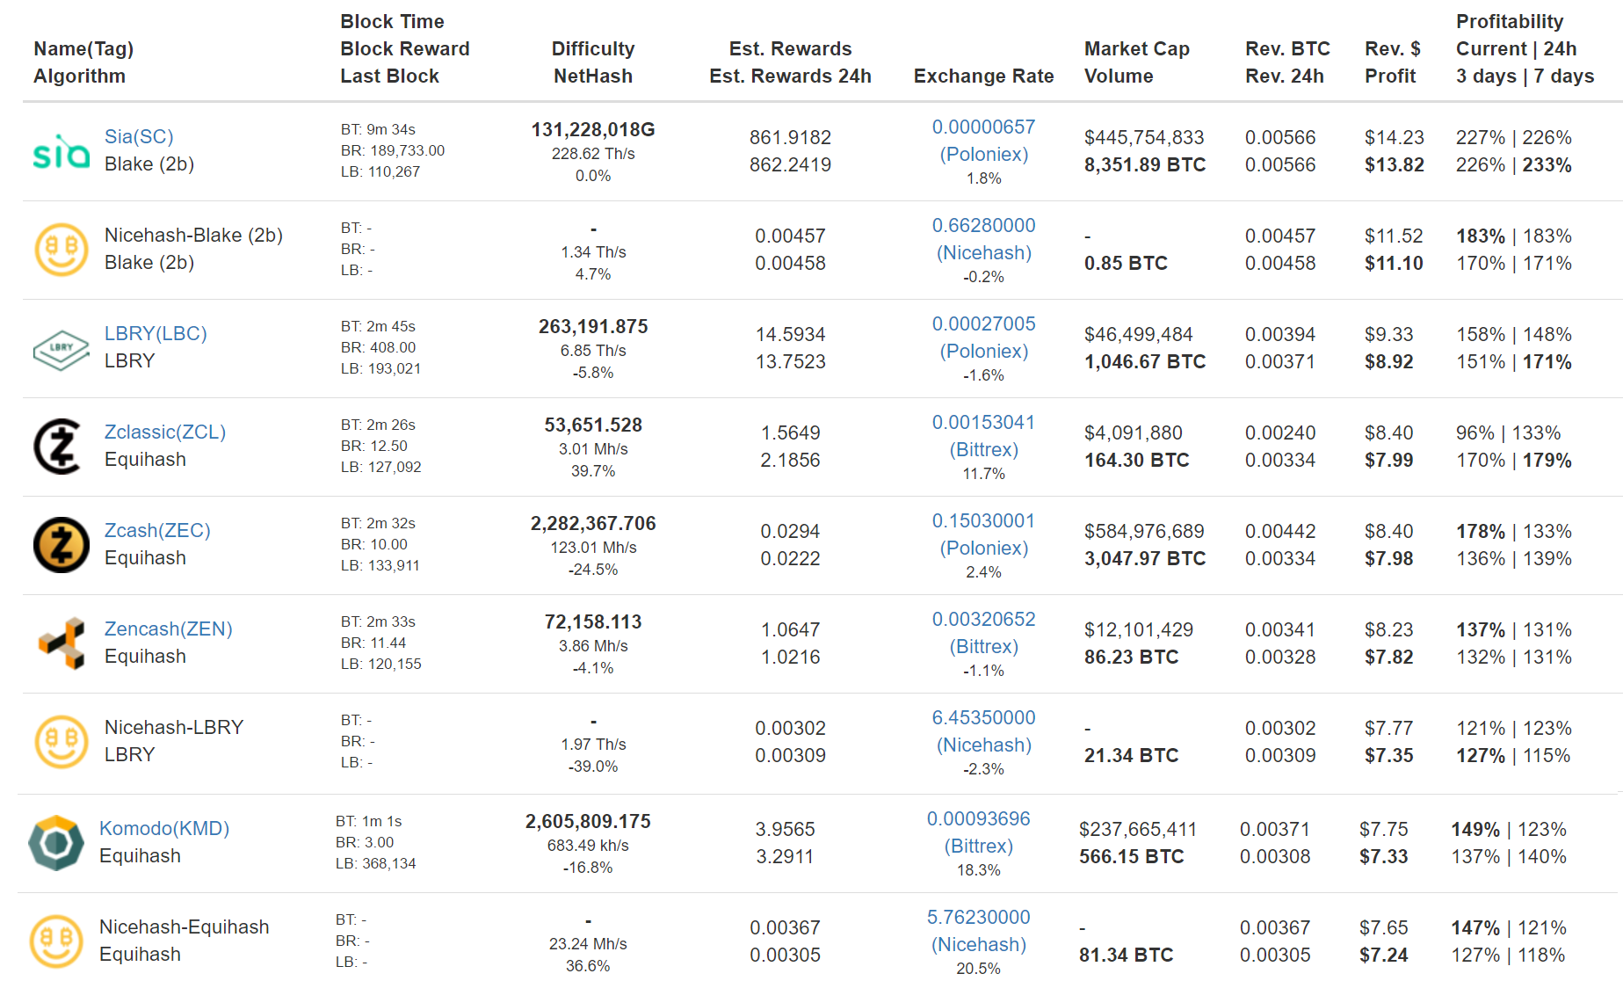Image resolution: width=1623 pixels, height=981 pixels.
Task: Select Komodo market cap $237,665,411
Action: (x=1138, y=830)
